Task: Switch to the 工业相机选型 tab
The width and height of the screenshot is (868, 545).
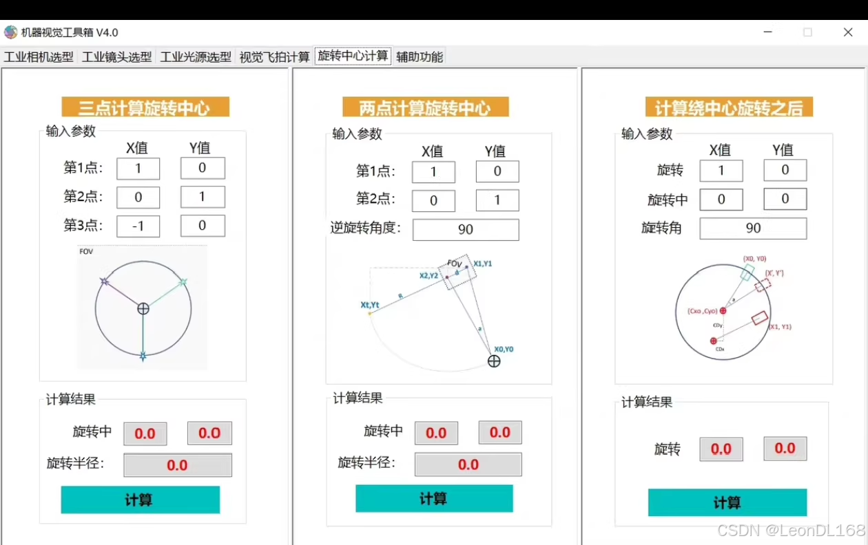Action: (x=39, y=57)
